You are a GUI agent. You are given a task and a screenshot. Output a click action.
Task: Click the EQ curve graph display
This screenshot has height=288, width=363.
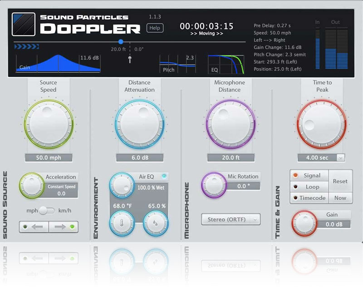[x=226, y=64]
